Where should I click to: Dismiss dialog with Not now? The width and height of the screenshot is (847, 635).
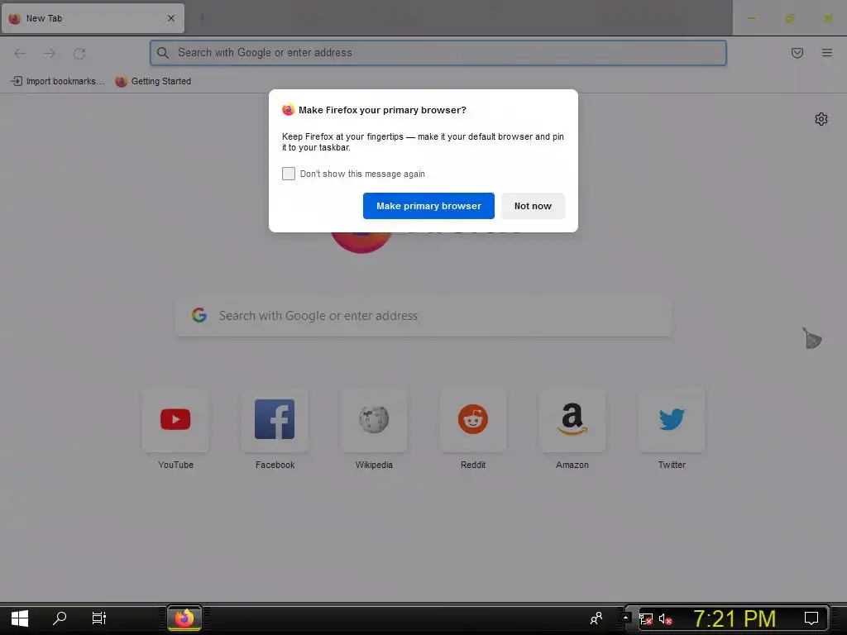[x=533, y=206]
